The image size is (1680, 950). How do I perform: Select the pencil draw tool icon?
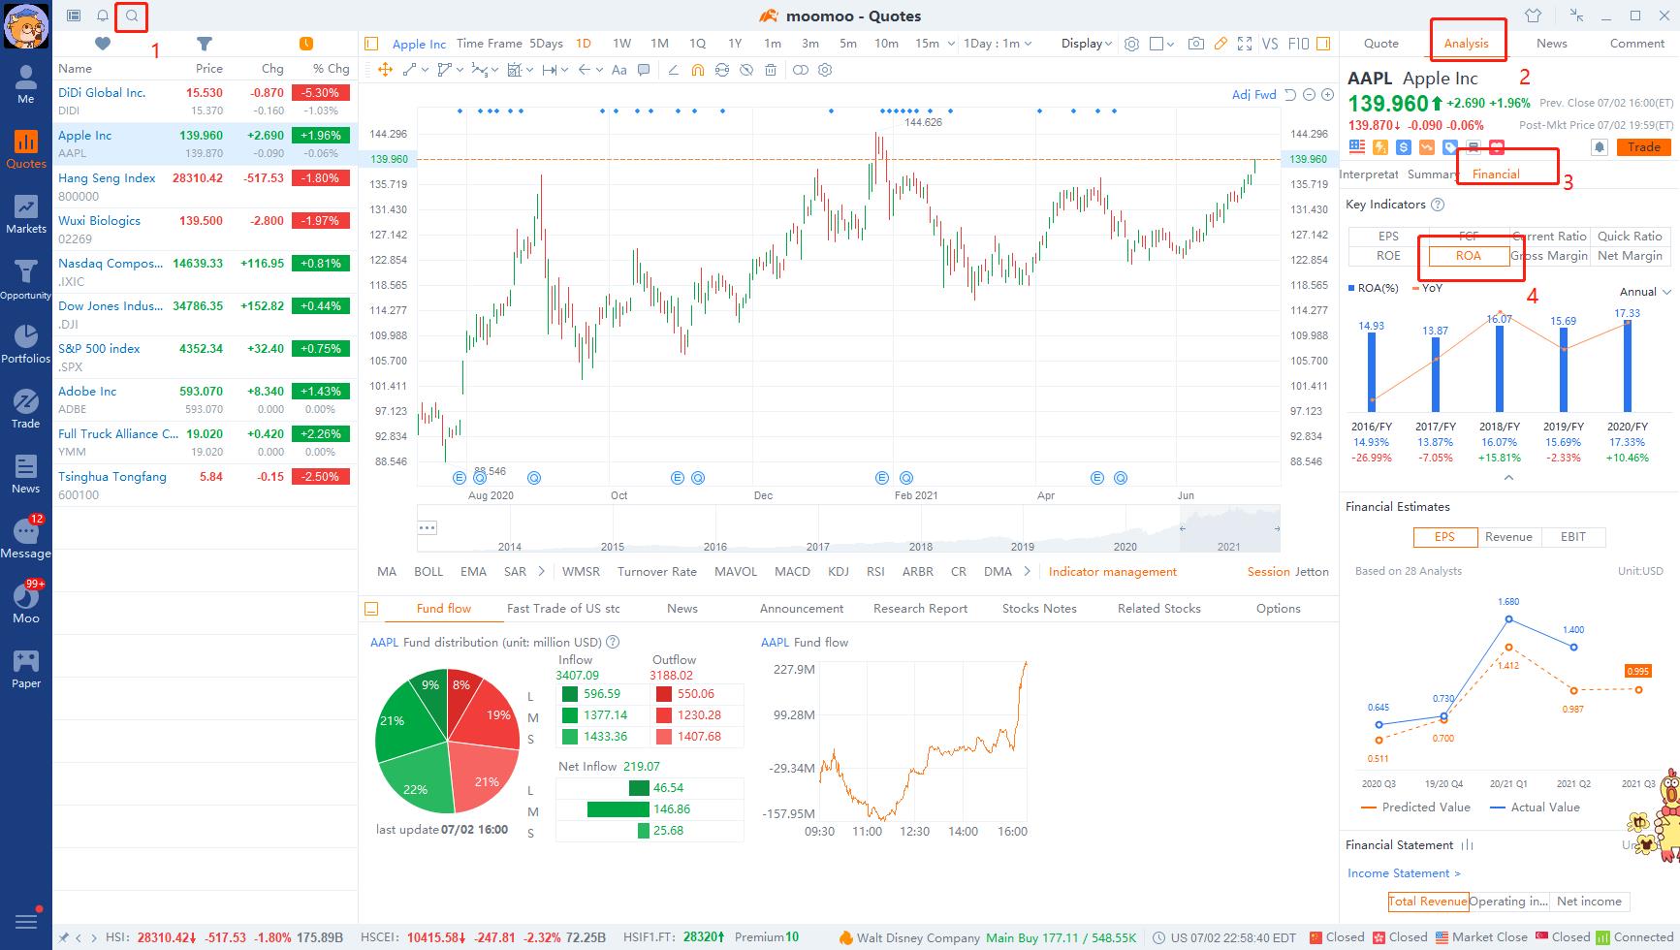click(1220, 44)
